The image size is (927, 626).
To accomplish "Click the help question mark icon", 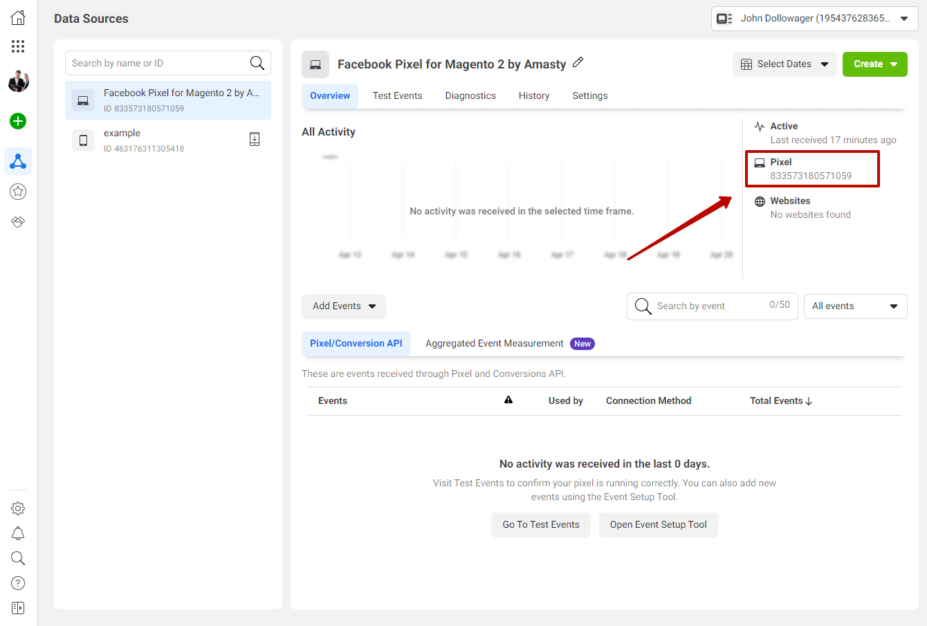I will [x=18, y=583].
